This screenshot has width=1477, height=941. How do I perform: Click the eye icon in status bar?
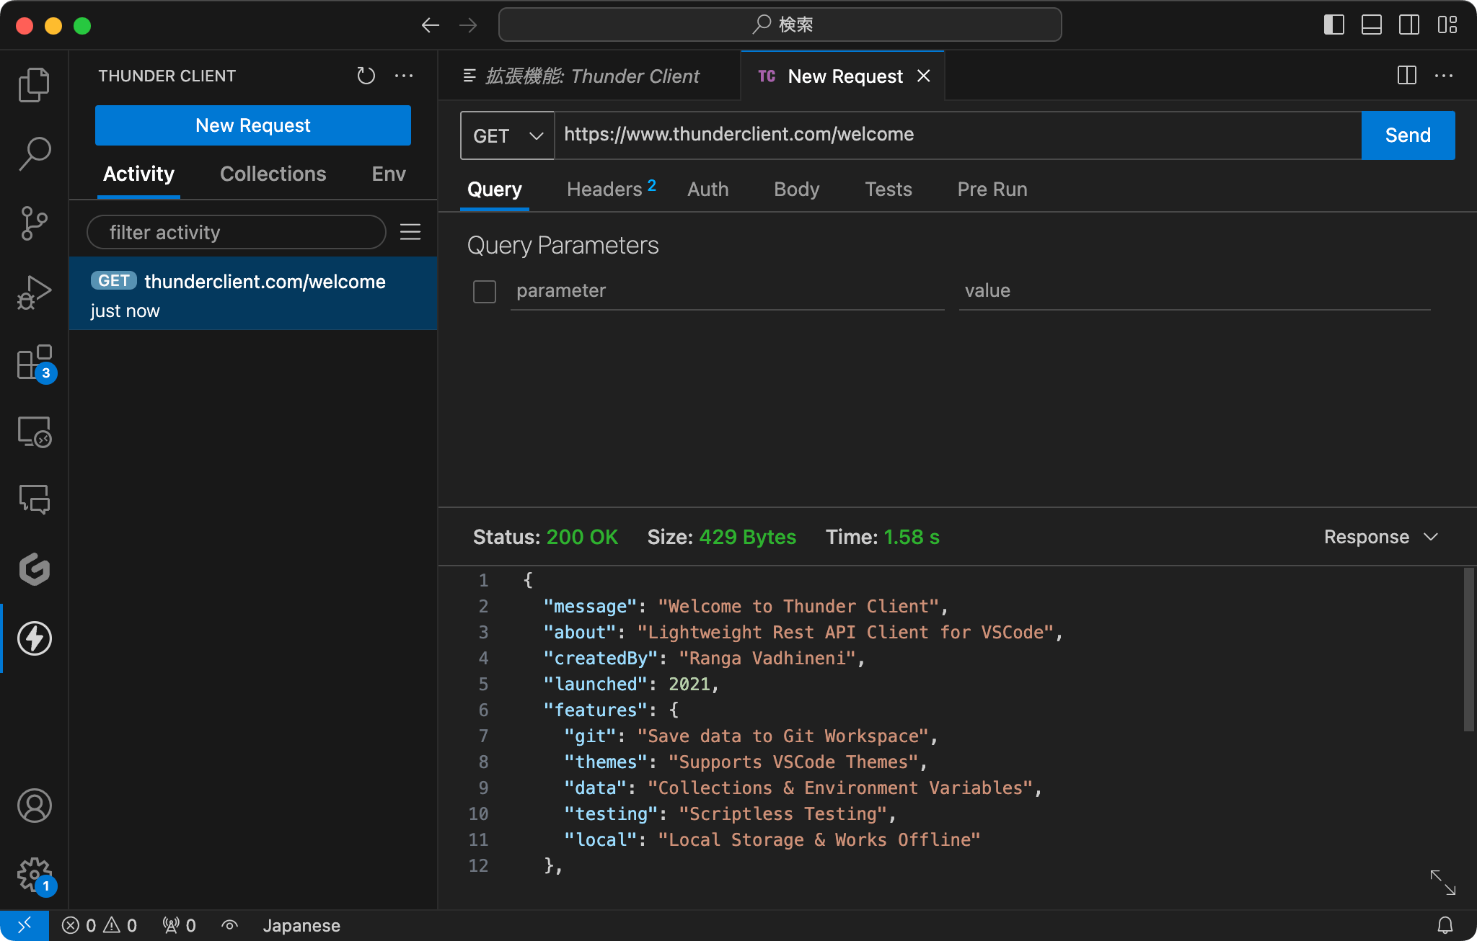(229, 925)
